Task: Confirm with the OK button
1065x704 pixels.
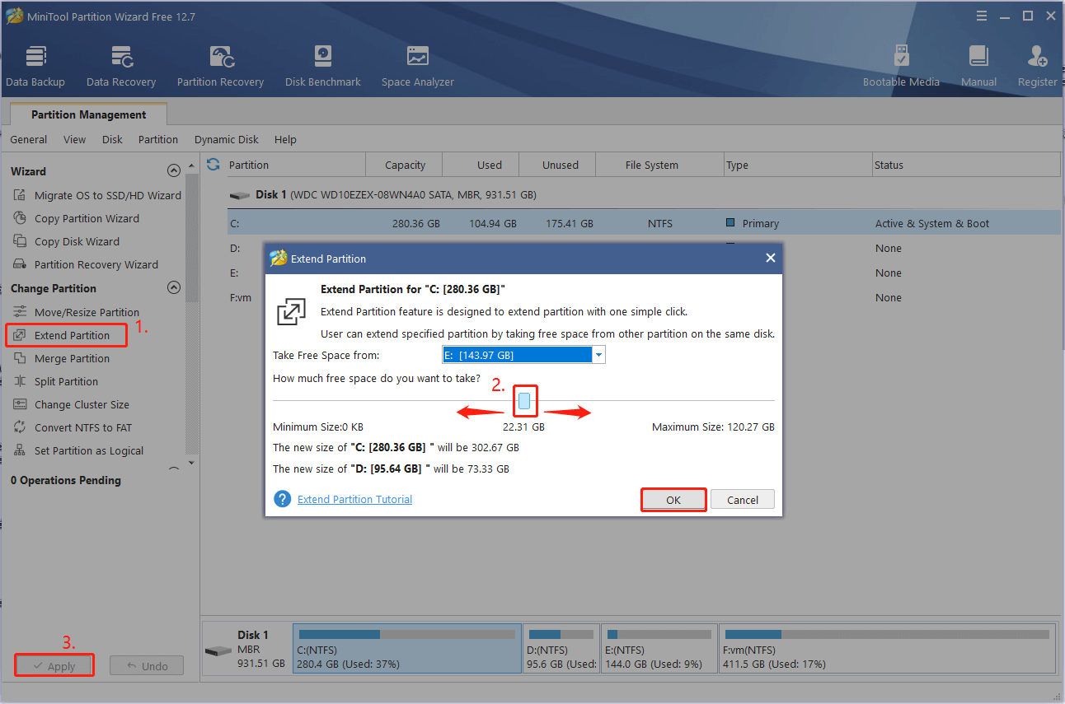Action: coord(673,500)
